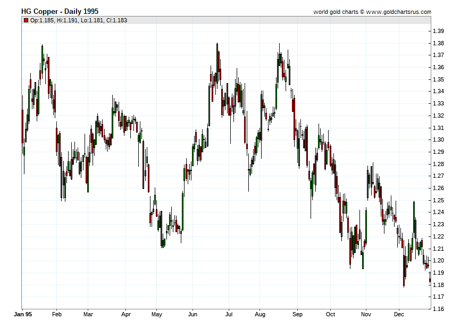Click the 'Mar' x-axis label
The width and height of the screenshot is (452, 328).
[x=88, y=314]
